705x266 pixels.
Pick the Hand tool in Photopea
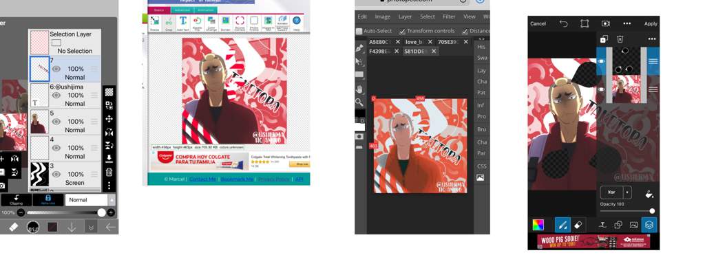point(359,89)
